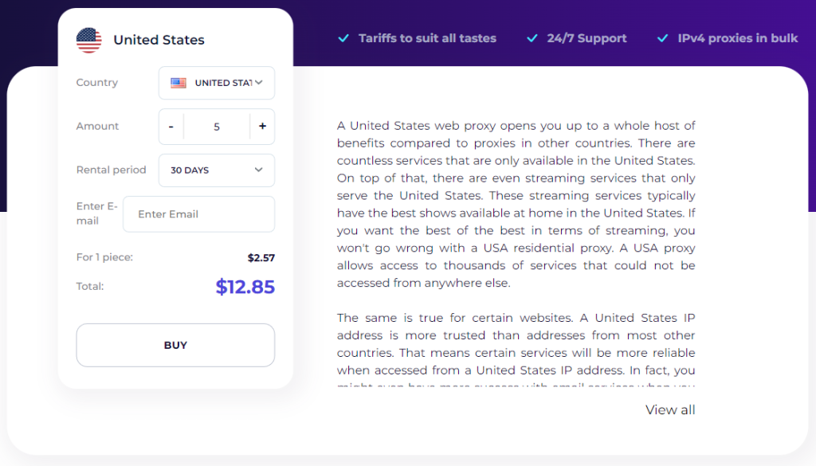Click the small flag inside the Country selector
The width and height of the screenshot is (816, 466).
[178, 83]
